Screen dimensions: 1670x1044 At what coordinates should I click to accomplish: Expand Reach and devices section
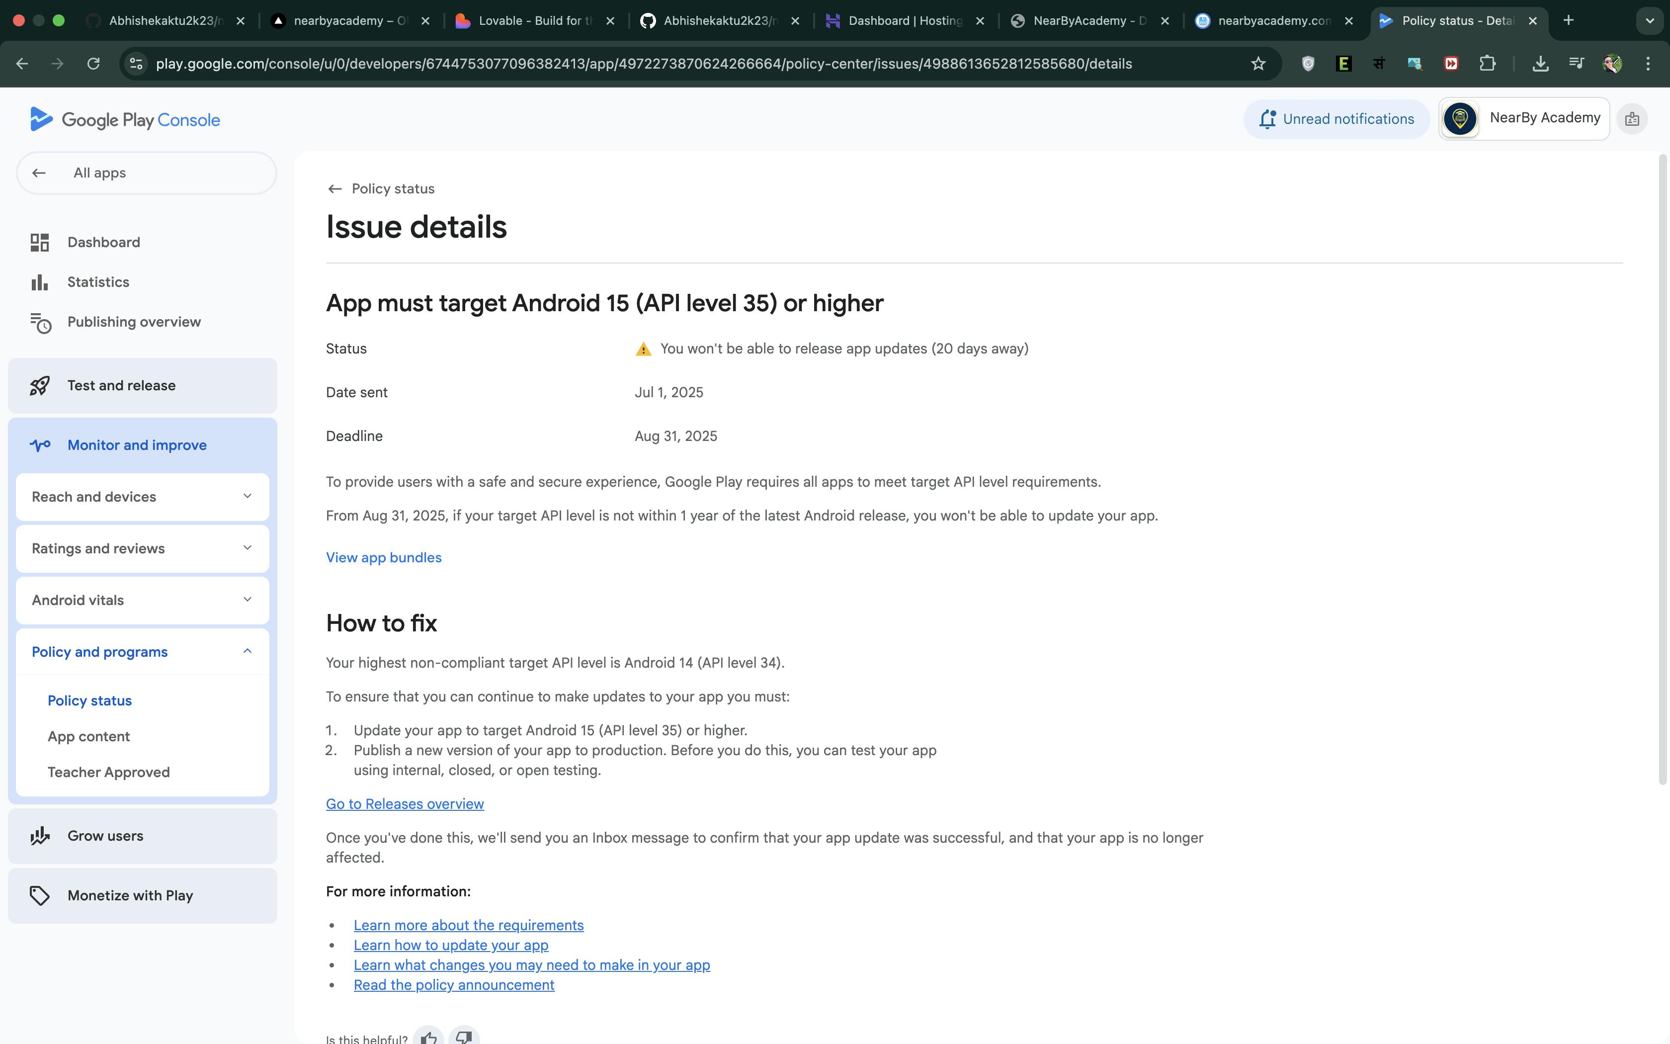(142, 497)
